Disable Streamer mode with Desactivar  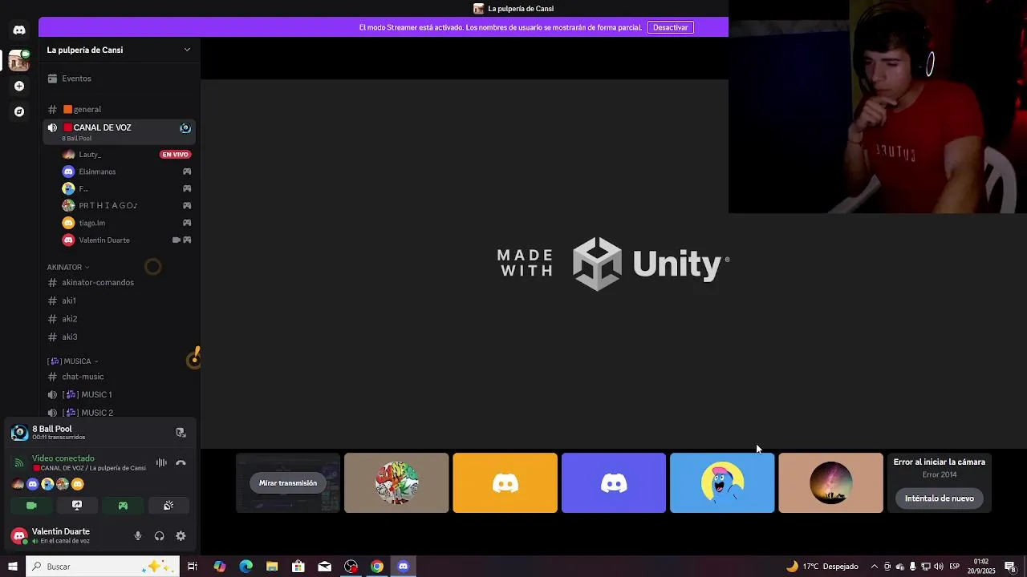click(x=670, y=27)
